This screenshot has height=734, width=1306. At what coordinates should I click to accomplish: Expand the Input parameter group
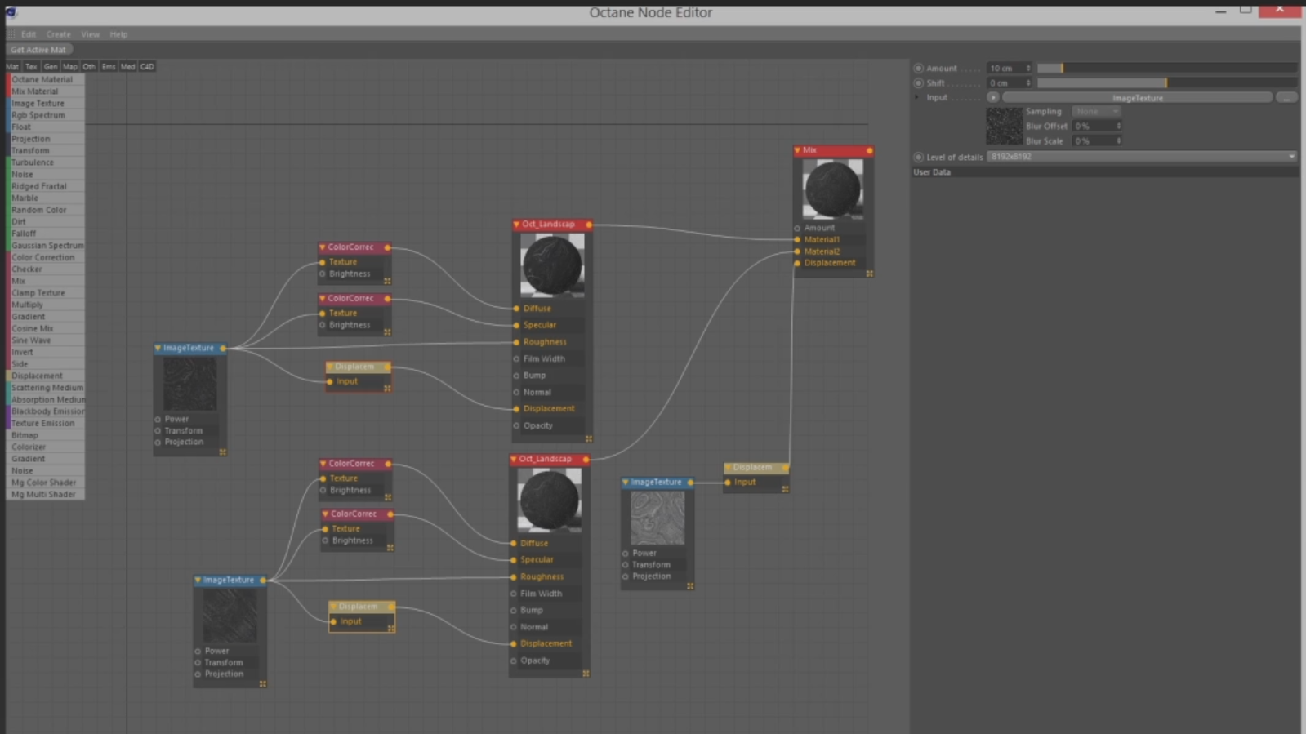[917, 97]
